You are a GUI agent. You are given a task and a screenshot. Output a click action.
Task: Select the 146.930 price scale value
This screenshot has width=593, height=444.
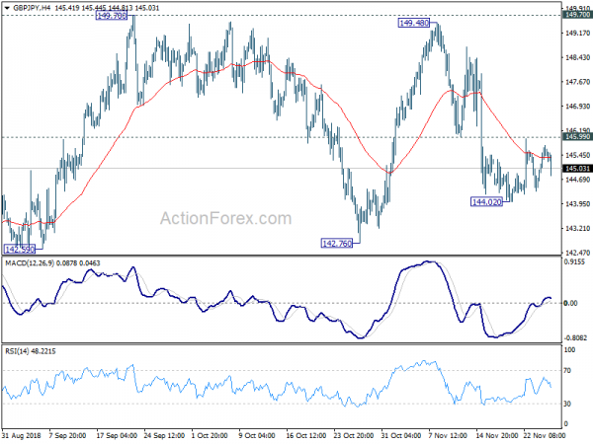coord(577,107)
